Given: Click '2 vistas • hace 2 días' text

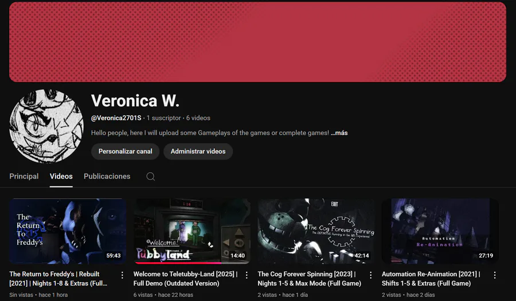Looking at the screenshot, I should point(408,295).
